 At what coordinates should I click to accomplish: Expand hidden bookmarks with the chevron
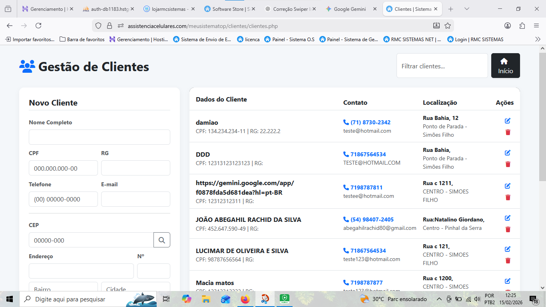(x=537, y=39)
